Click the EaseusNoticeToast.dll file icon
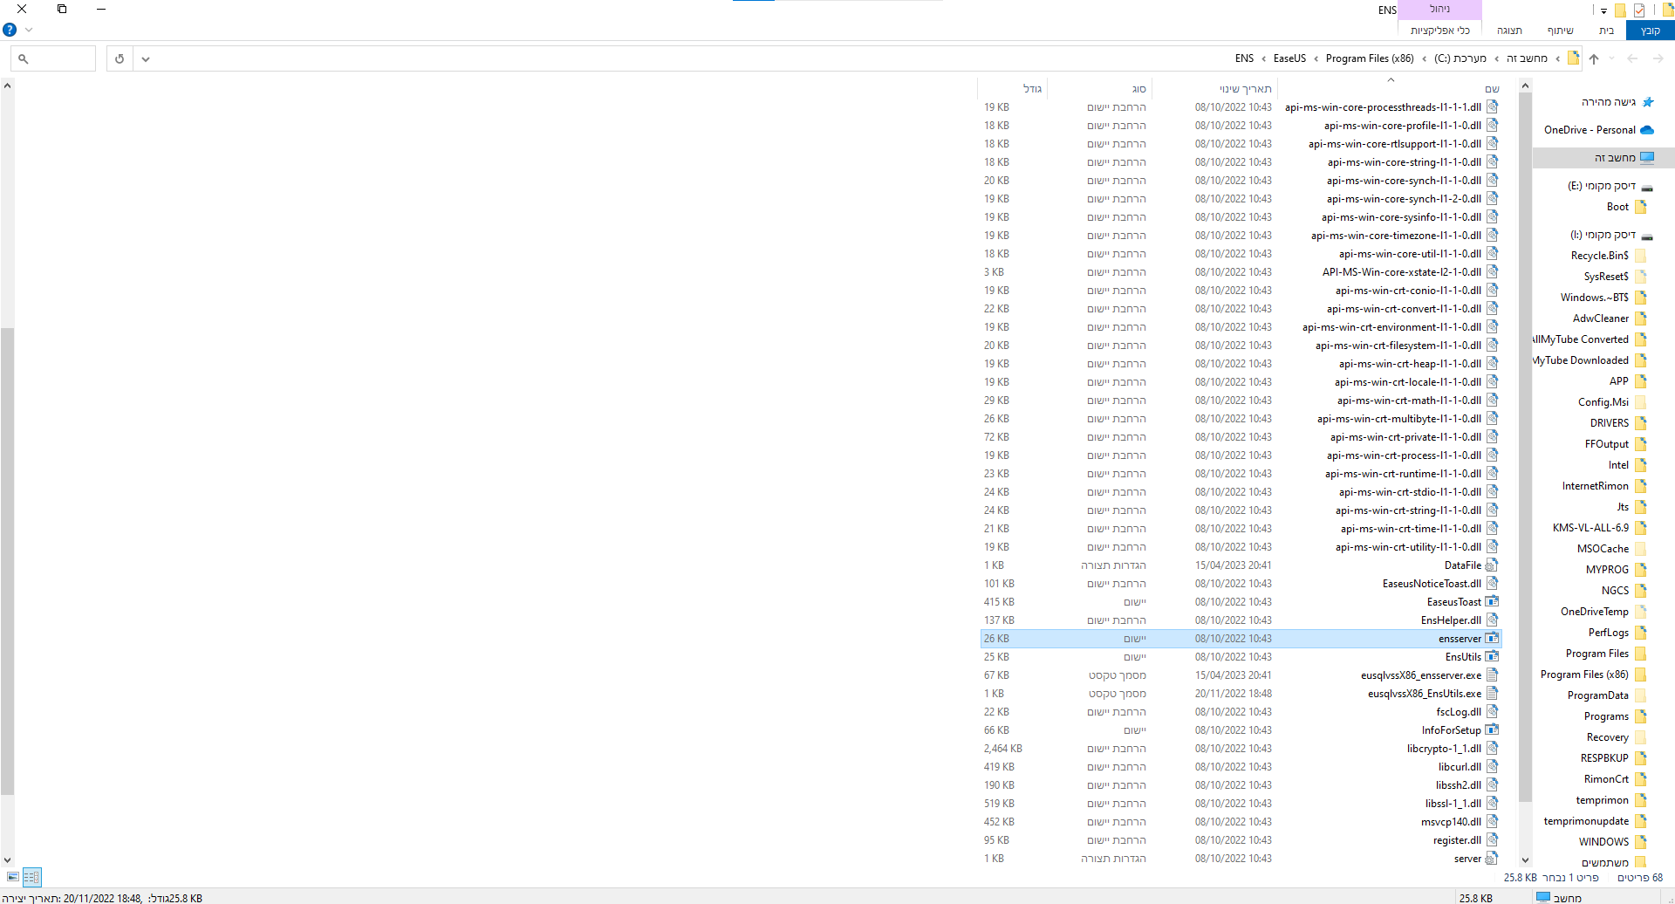Screen dimensions: 1675x904 pos(1492,584)
